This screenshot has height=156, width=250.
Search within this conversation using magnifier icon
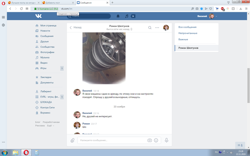(x=150, y=27)
